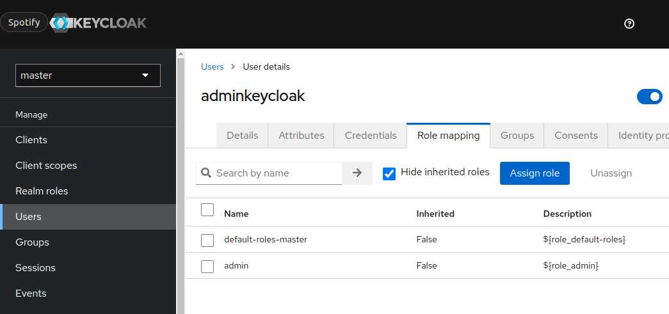Click the Search by name field

275,173
